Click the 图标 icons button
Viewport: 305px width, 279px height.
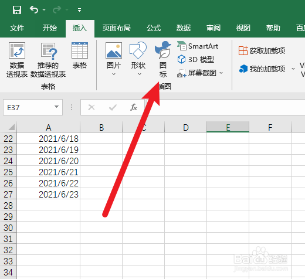point(163,60)
